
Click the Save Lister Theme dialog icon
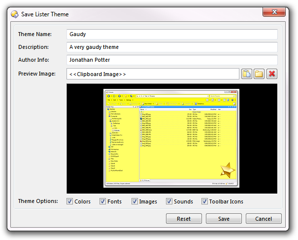pos(15,14)
